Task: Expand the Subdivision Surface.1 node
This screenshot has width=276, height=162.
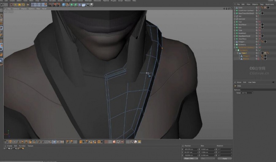Action: [235, 10]
